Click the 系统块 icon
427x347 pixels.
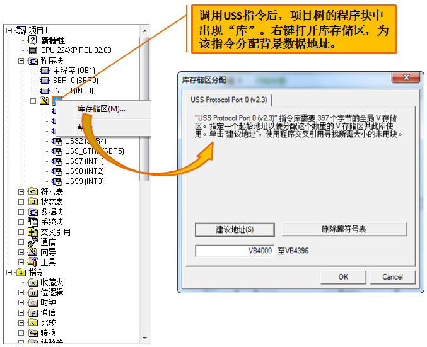tap(33, 222)
